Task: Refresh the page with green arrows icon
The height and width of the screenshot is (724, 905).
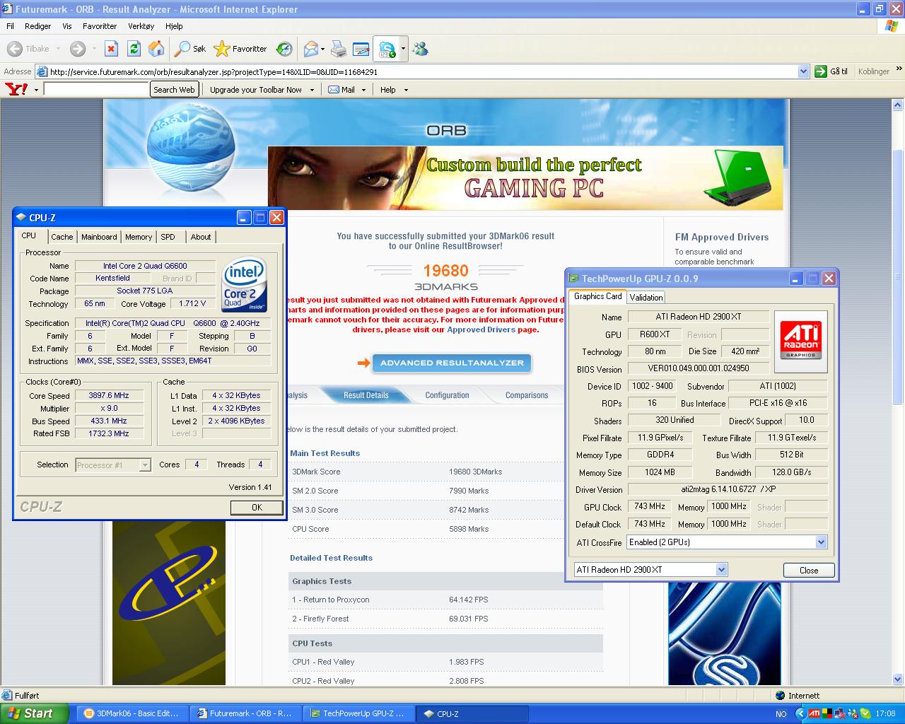Action: point(134,49)
